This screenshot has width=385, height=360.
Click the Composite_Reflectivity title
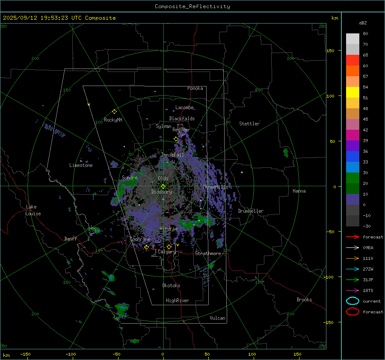pos(192,6)
